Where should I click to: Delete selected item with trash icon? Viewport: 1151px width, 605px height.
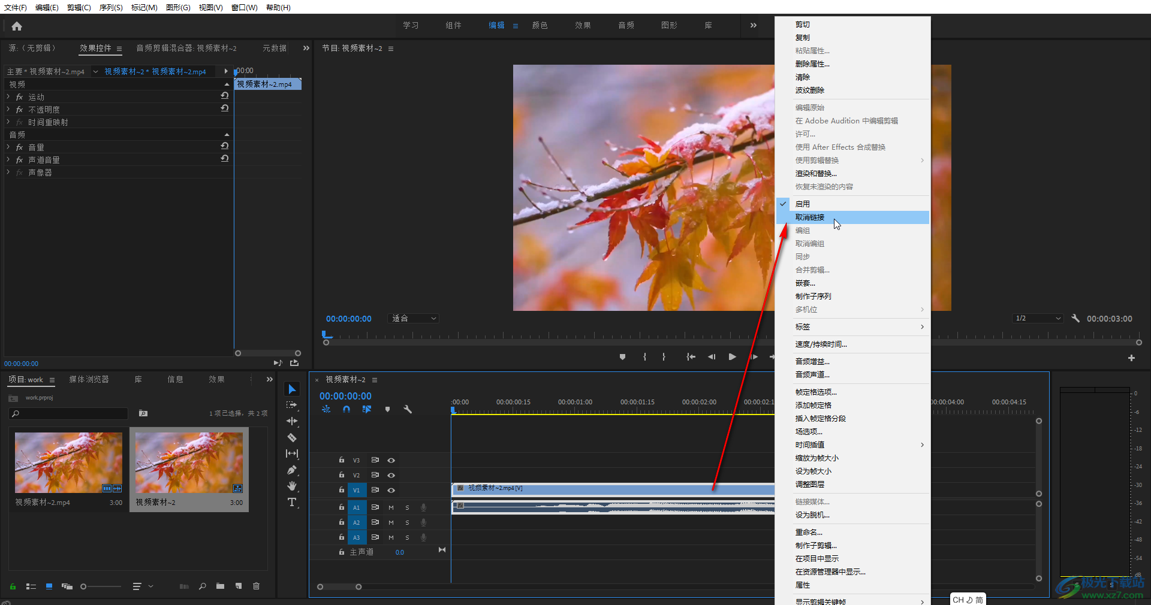[x=256, y=586]
